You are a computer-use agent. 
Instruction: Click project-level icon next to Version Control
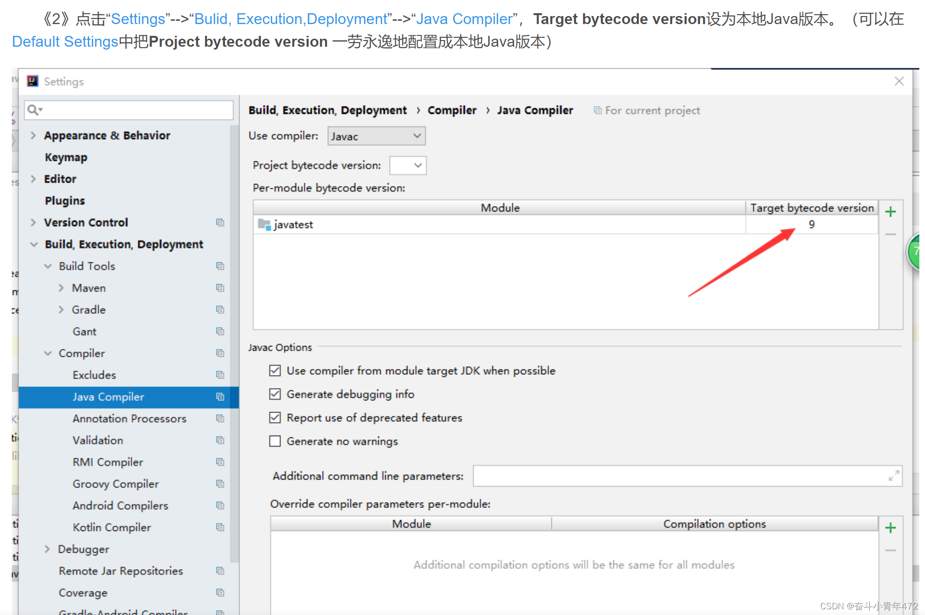pos(220,222)
